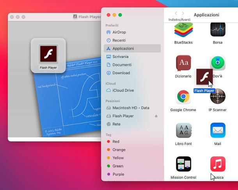Viewport: 238px width, 190px height.
Task: Select the Mission Control app icon
Action: (x=183, y=164)
